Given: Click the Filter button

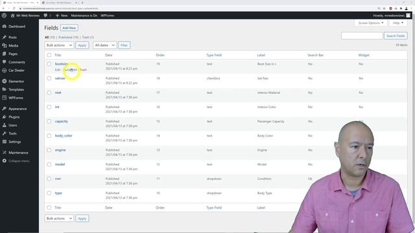Looking at the screenshot, I should (x=124, y=45).
